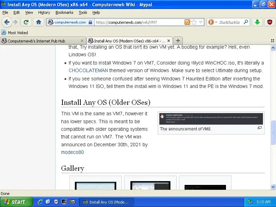The width and height of the screenshot is (276, 207).
Task: Close the Install Any OS tab
Action: pyautogui.click(x=169, y=41)
